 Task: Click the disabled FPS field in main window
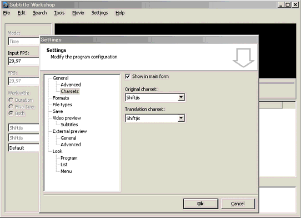tap(24, 81)
